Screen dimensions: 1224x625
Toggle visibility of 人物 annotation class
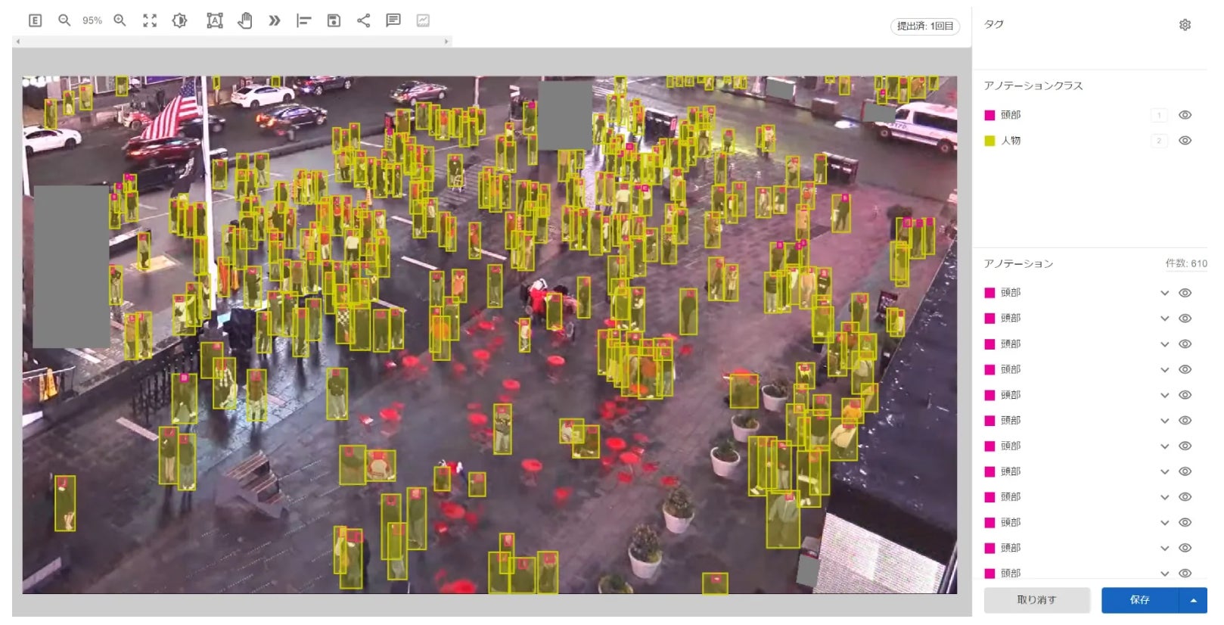tap(1185, 141)
